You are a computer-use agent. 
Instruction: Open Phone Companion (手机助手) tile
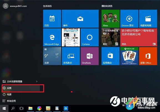tap(71, 56)
